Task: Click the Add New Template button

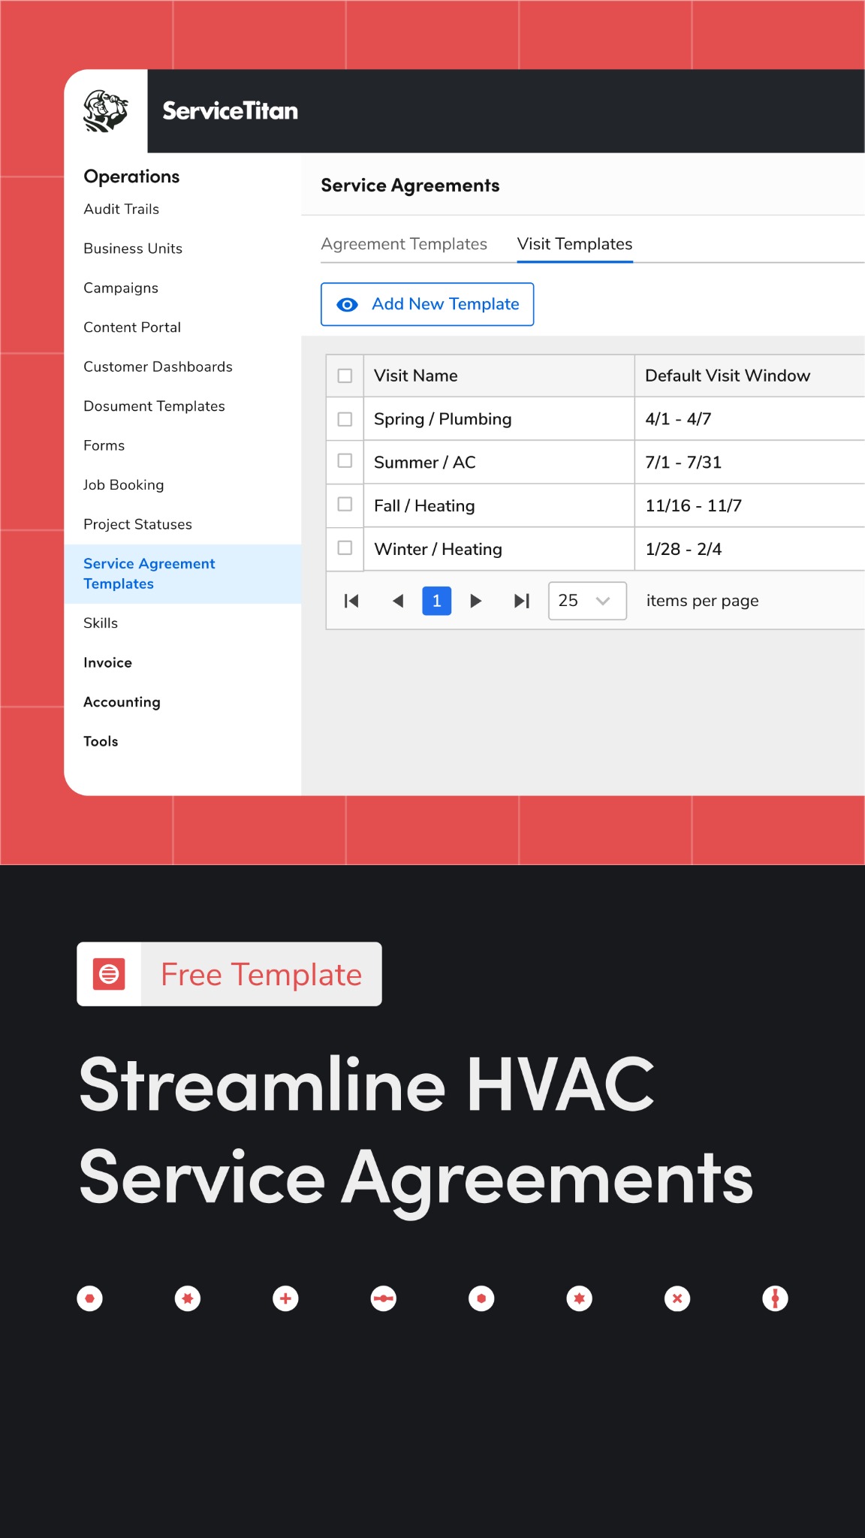Action: [x=427, y=304]
